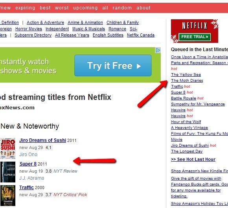Open Shop Amazon's Holiday Toy link
The height and width of the screenshot is (208, 228).
pyautogui.click(x=200, y=204)
